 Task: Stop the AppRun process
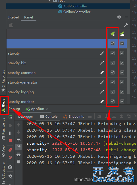point(10,141)
